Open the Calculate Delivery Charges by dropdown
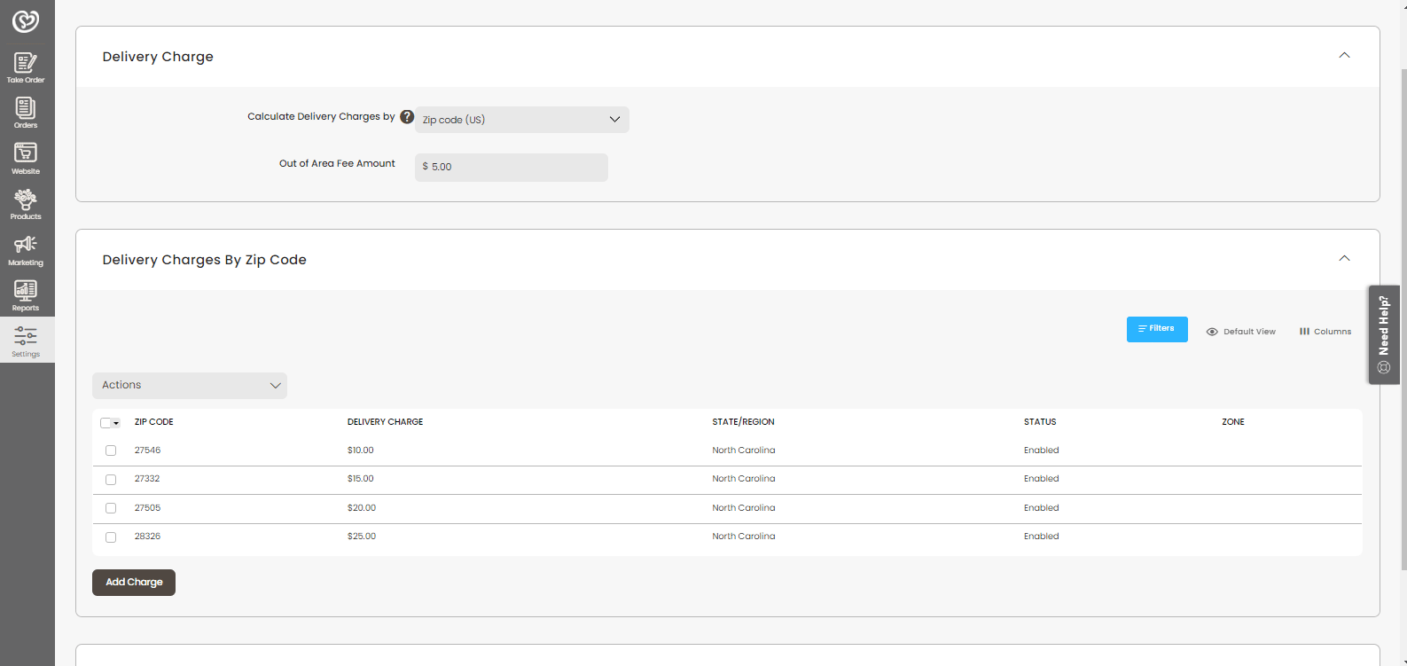Image resolution: width=1407 pixels, height=666 pixels. (x=521, y=120)
